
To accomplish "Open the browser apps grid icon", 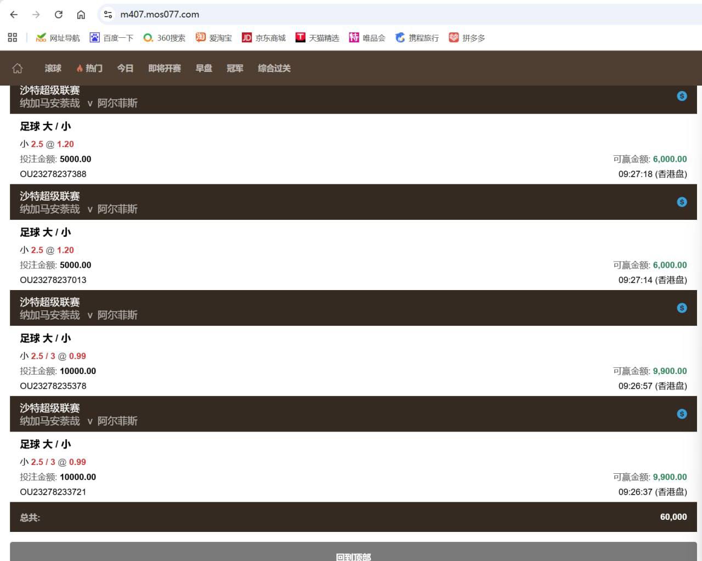I will [x=13, y=37].
